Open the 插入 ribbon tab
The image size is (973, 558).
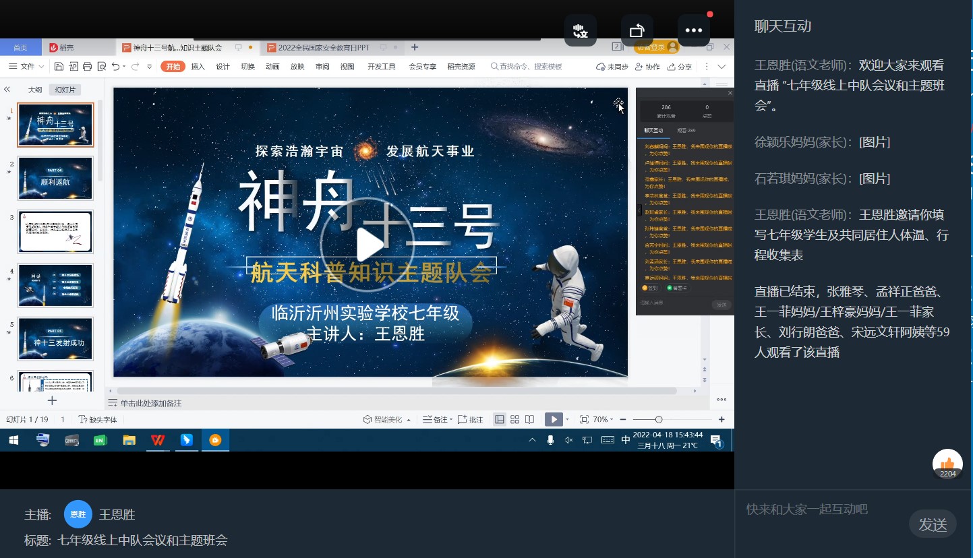coord(198,67)
